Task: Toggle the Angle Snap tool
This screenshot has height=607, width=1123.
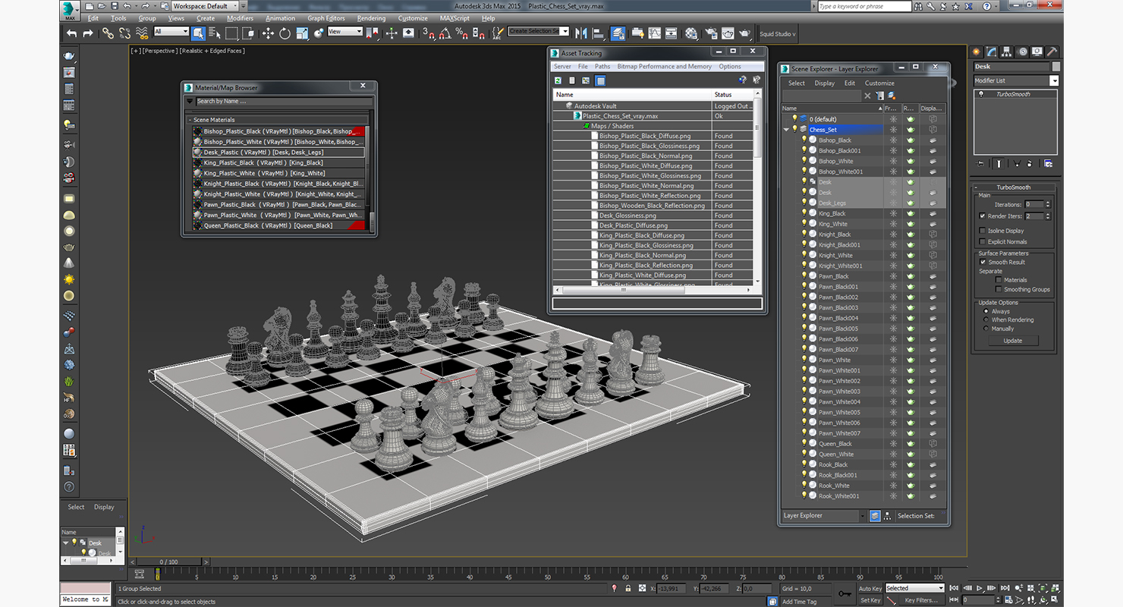Action: pyautogui.click(x=445, y=33)
